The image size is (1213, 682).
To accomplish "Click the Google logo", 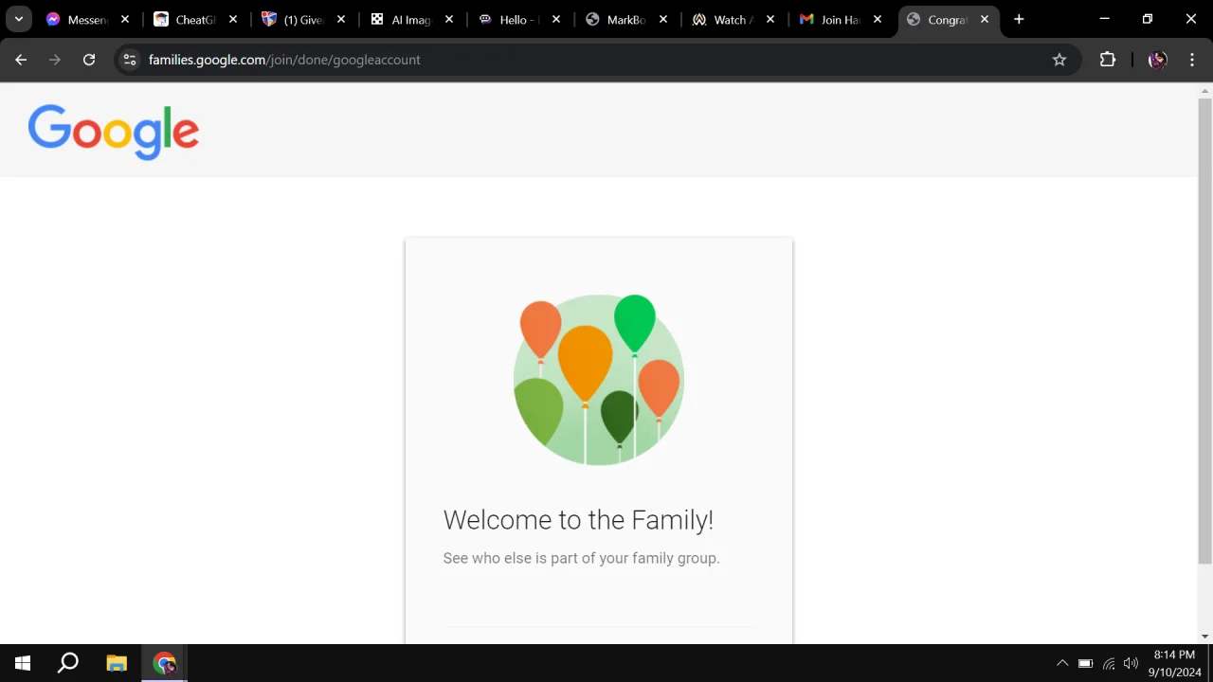I will tap(114, 132).
